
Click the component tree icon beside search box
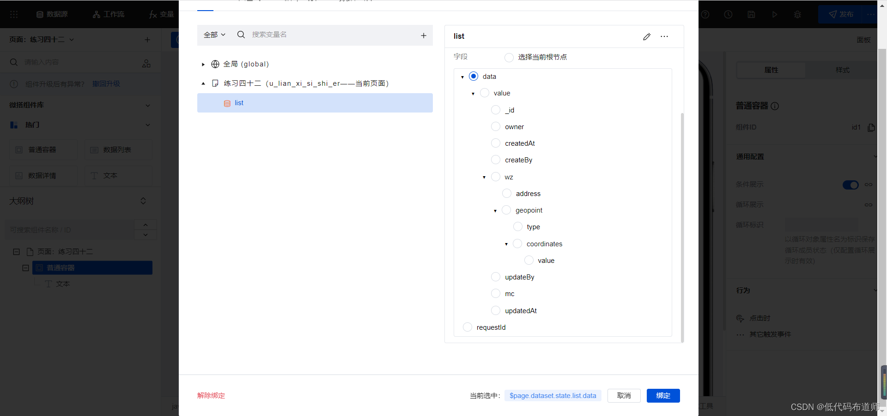(146, 63)
